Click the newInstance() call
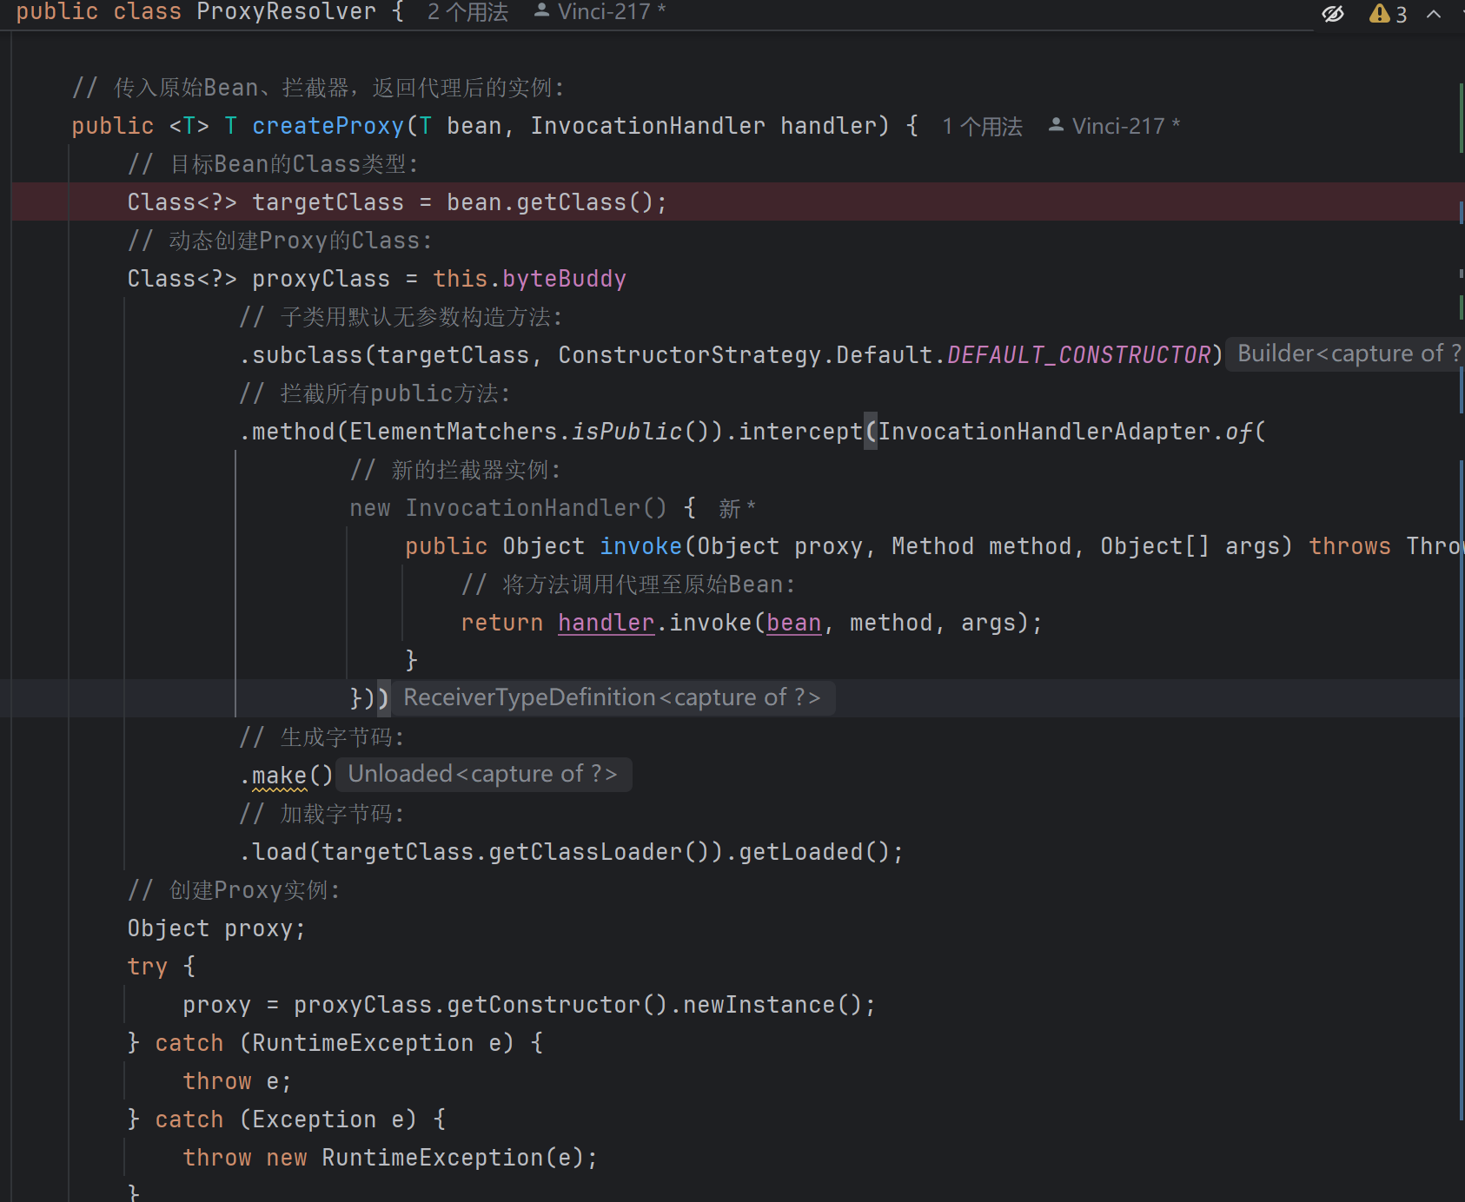The height and width of the screenshot is (1202, 1465). (772, 1005)
